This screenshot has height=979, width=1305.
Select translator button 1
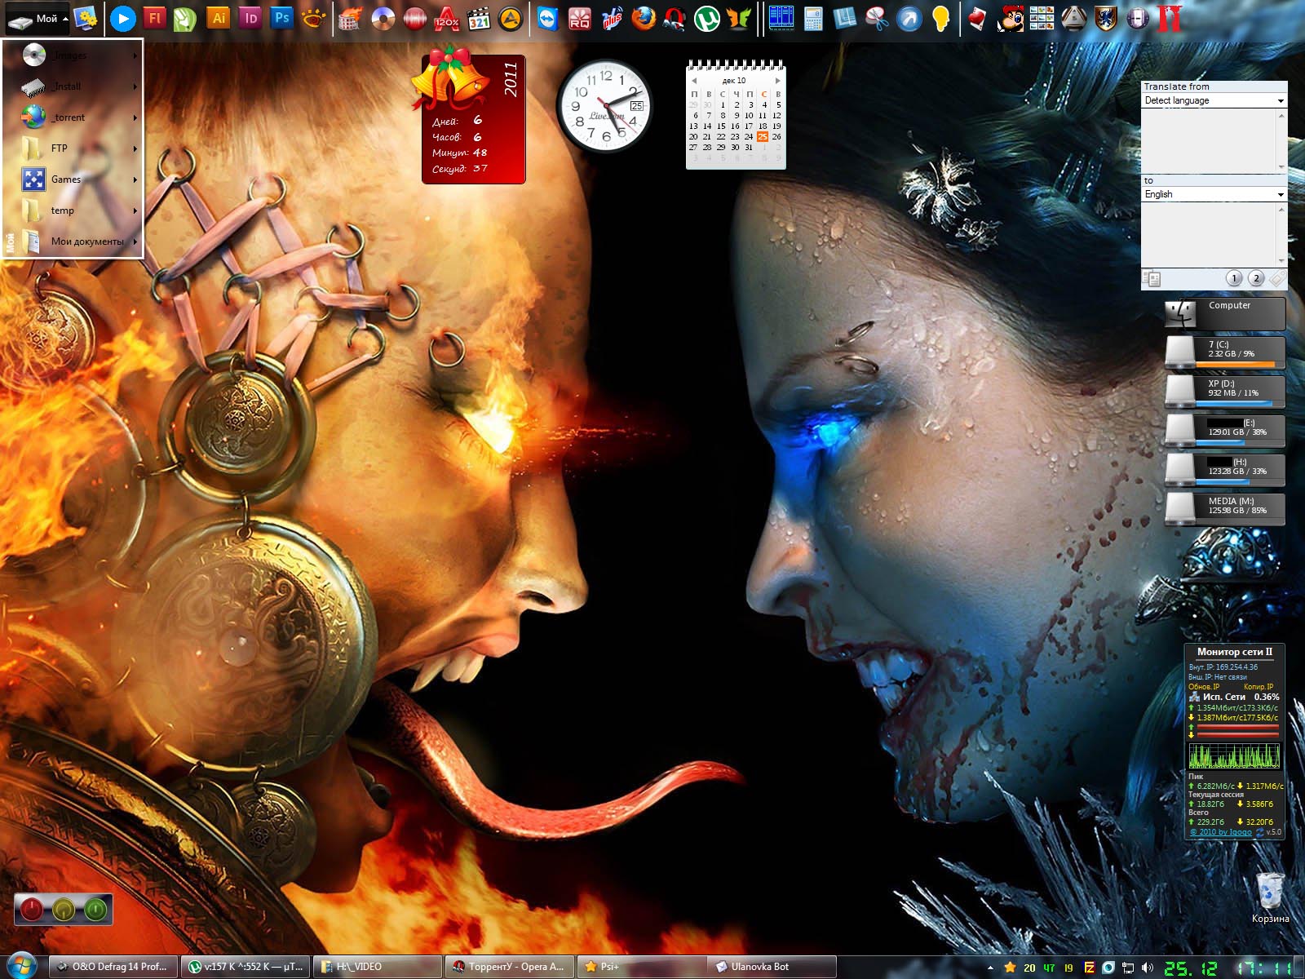[x=1234, y=278]
